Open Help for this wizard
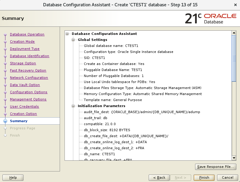Screen dimensions: 240x182 pyautogui.click(x=13, y=177)
